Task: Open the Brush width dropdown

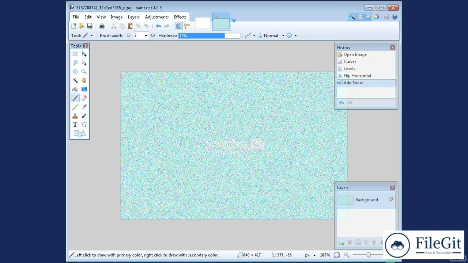Action: (x=146, y=36)
